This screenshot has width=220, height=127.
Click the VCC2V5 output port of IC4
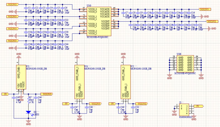[95, 103]
